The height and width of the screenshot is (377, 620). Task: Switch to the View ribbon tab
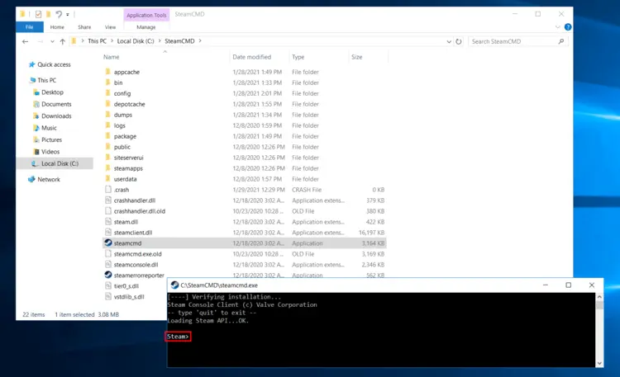click(x=110, y=27)
